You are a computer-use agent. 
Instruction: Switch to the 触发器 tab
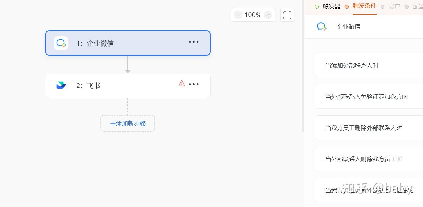point(331,6)
